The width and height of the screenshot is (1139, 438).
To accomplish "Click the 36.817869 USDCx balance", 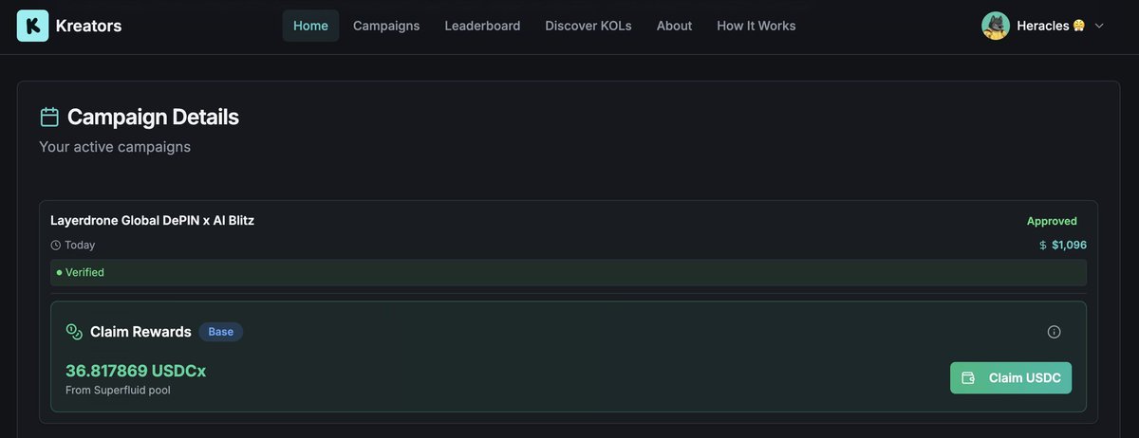I will pos(136,371).
